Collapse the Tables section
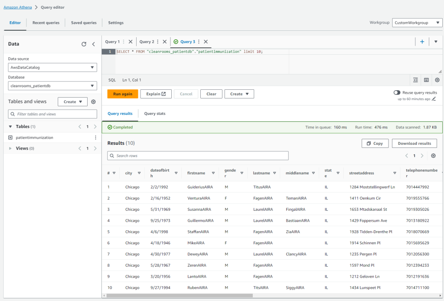 click(x=10, y=127)
